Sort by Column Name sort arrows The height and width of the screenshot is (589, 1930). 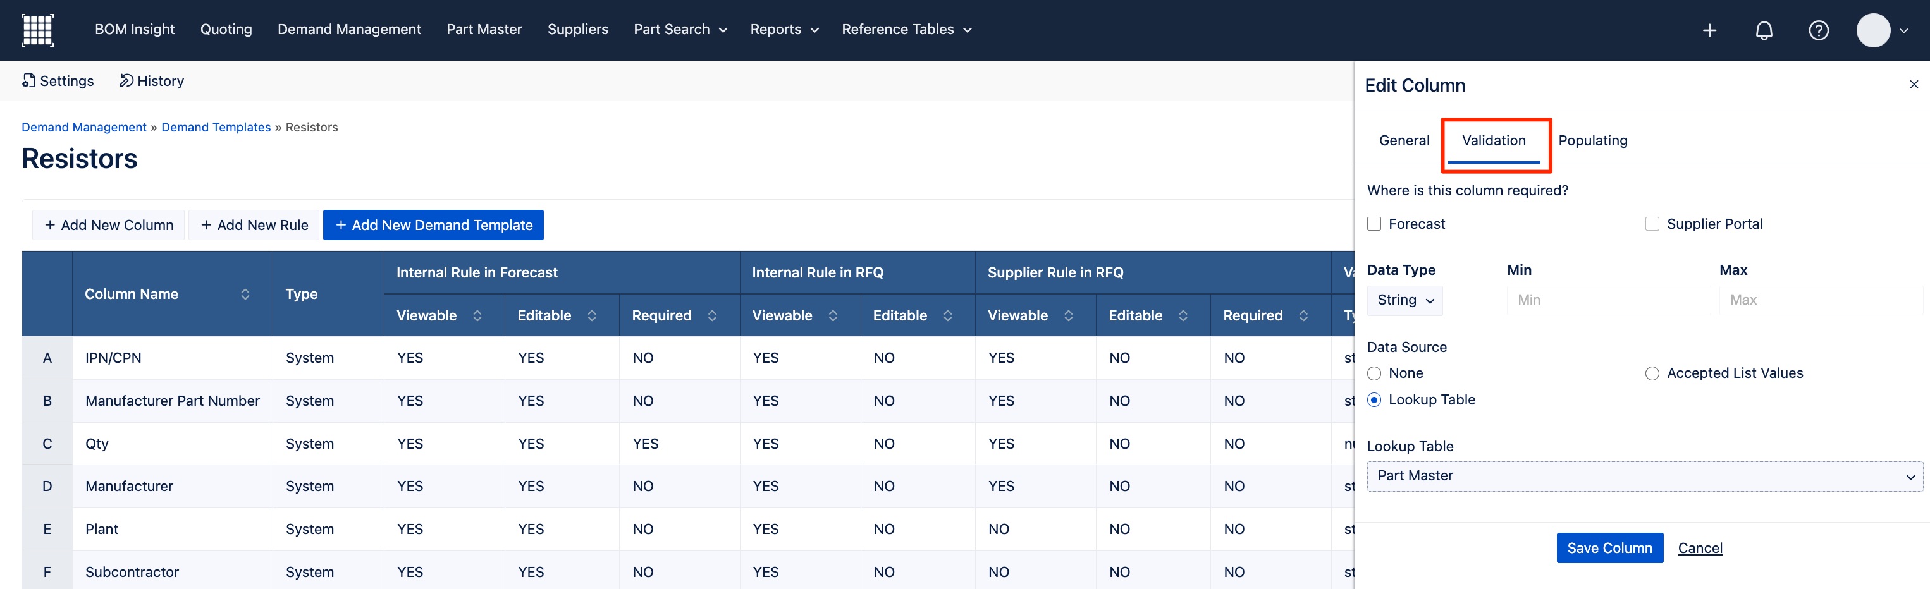(x=245, y=294)
